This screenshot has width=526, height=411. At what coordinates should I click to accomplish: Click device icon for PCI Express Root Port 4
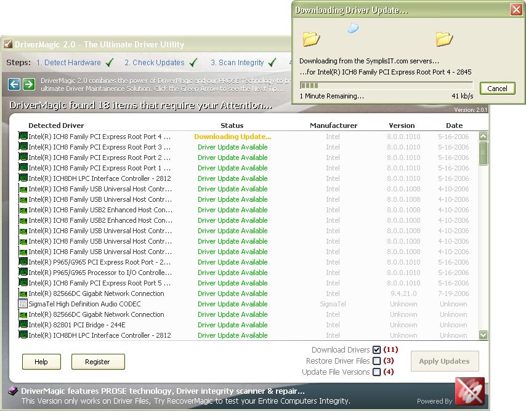coord(23,136)
